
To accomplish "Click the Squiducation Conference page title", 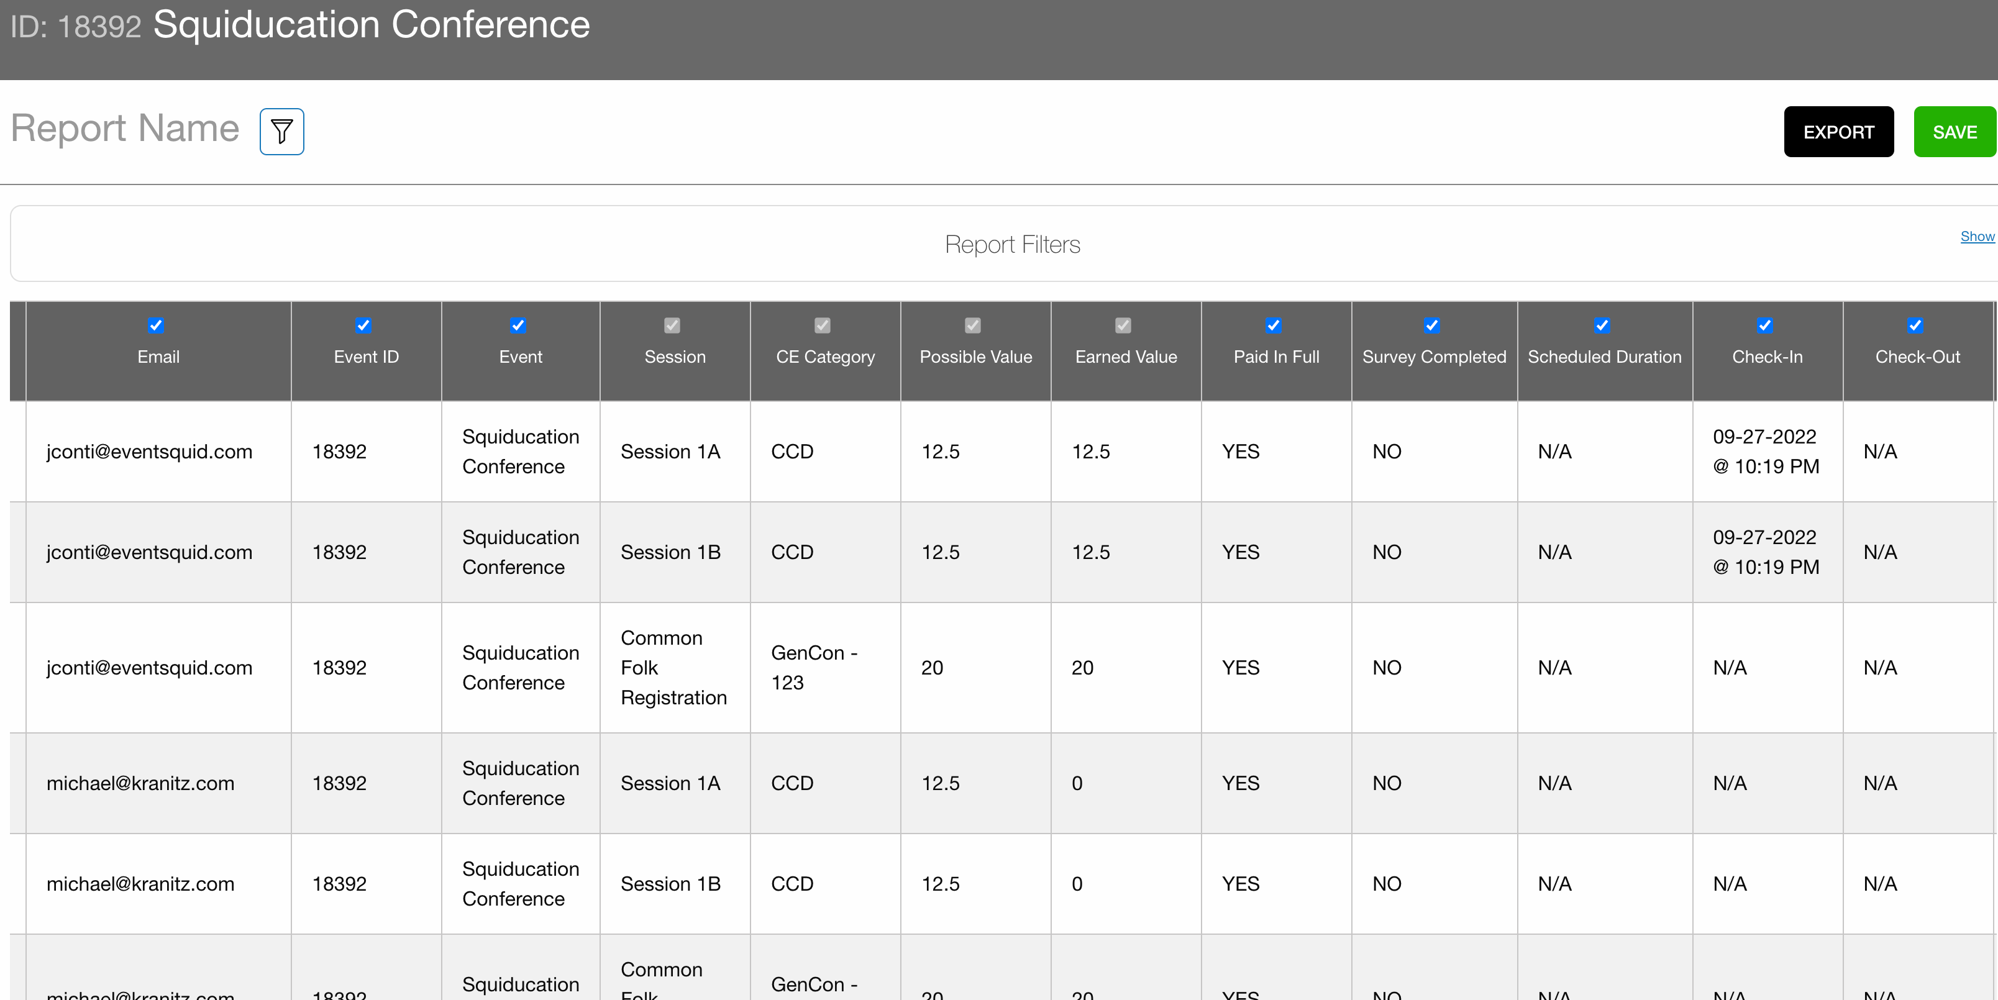I will pyautogui.click(x=372, y=25).
